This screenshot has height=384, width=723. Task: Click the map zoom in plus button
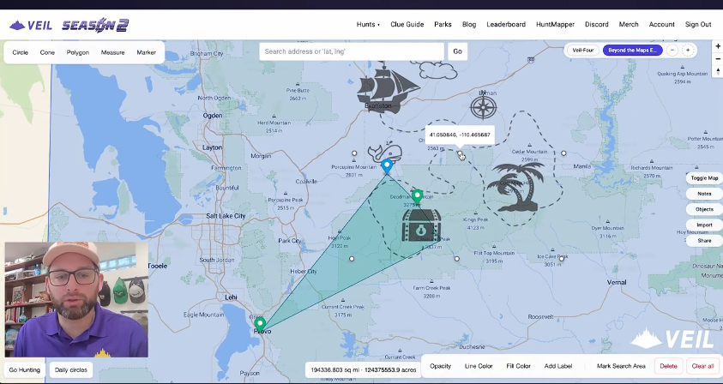(717, 45)
